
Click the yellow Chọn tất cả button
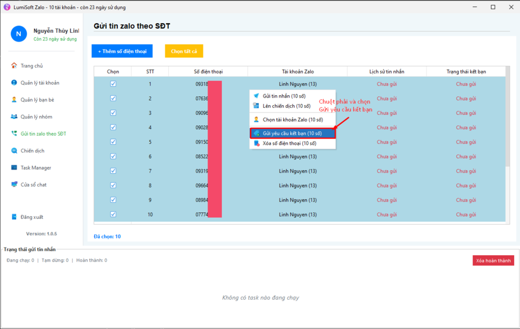coord(184,51)
